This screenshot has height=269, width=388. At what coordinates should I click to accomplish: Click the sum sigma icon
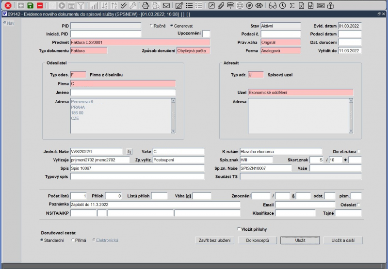click(x=292, y=5)
